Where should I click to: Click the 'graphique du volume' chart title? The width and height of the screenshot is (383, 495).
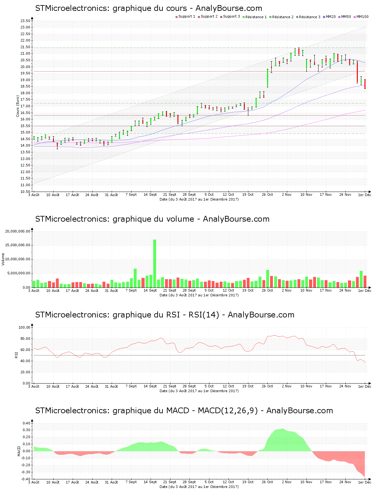[x=152, y=219]
